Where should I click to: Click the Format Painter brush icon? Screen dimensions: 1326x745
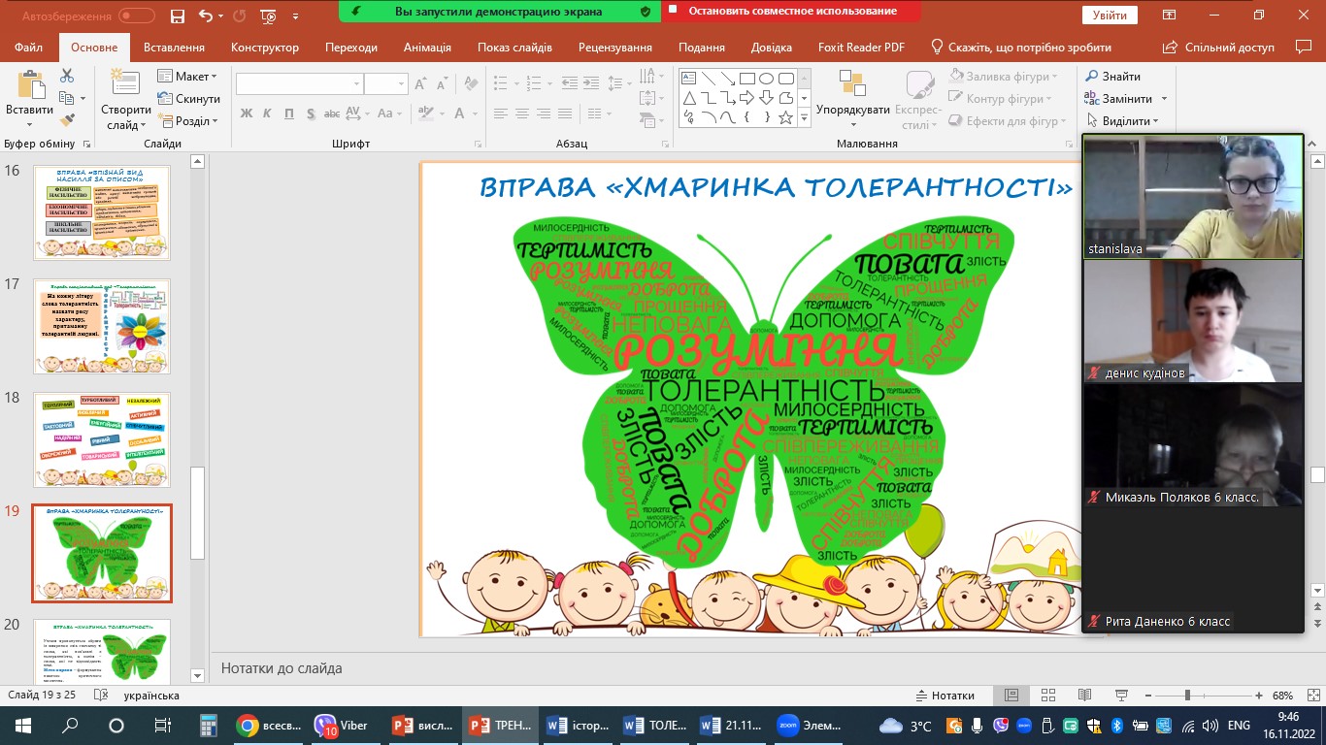[x=67, y=120]
